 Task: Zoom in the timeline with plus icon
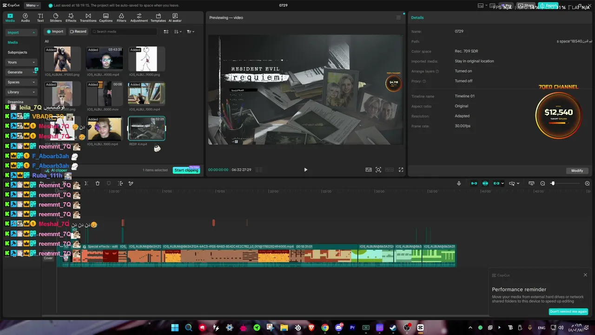tap(587, 184)
